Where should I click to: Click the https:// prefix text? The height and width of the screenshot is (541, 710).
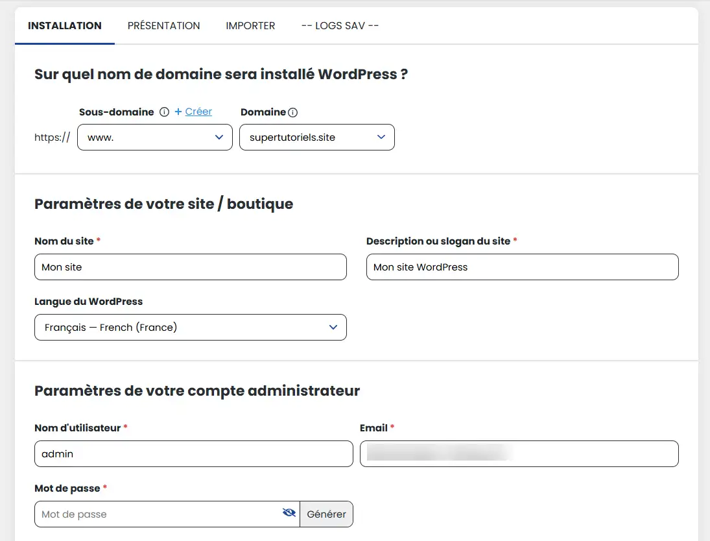53,138
